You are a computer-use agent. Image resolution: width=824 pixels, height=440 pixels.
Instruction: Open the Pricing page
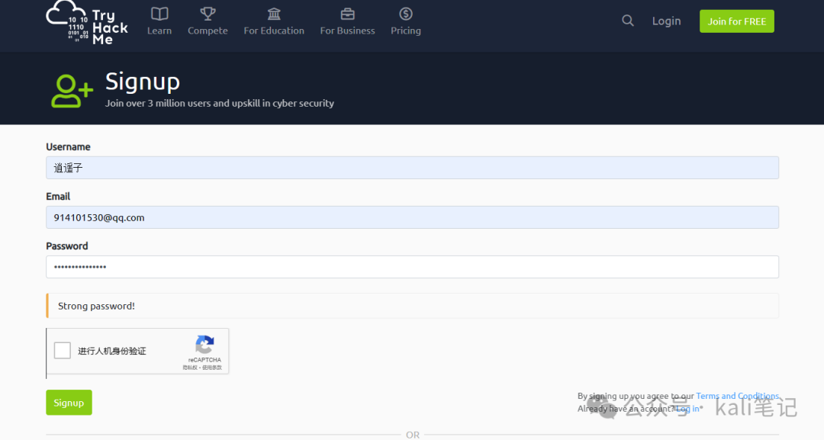pyautogui.click(x=406, y=21)
